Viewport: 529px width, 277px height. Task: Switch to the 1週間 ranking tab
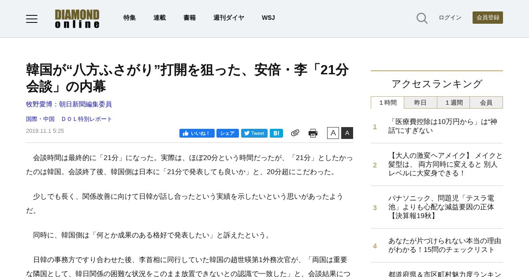[454, 102]
